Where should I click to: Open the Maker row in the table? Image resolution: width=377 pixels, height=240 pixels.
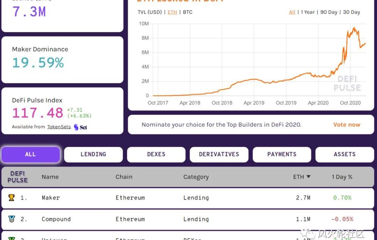coord(51,198)
